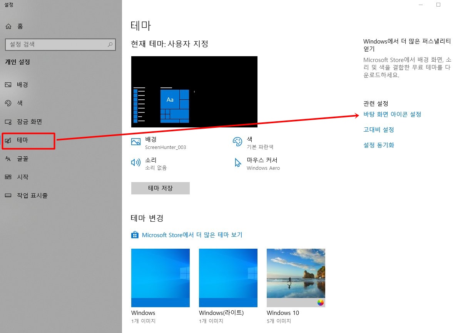Screen dimensions: 453x333
Task: Click the 시작 tiles icon in sidebar
Action: tap(8, 177)
